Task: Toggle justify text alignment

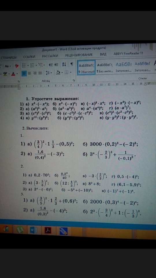Action: [40, 73]
